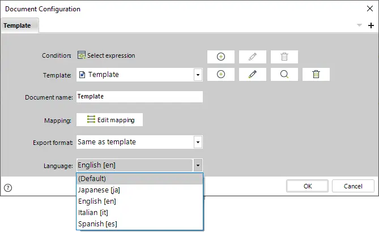The width and height of the screenshot is (379, 232).
Task: Open help with the question mark icon
Action: 8,188
